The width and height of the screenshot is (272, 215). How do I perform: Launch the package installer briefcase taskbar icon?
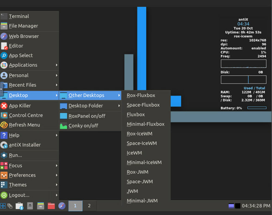click(19, 206)
